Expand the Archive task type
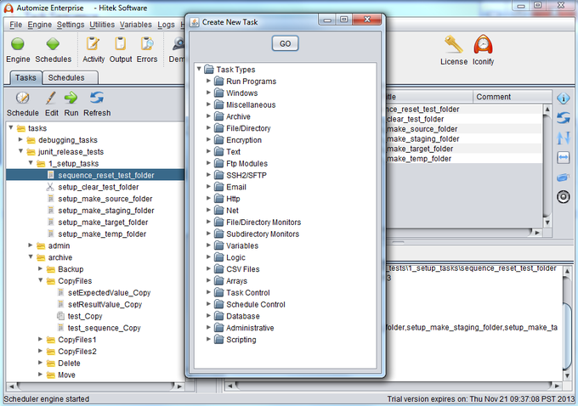The height and width of the screenshot is (406, 578). (x=208, y=116)
